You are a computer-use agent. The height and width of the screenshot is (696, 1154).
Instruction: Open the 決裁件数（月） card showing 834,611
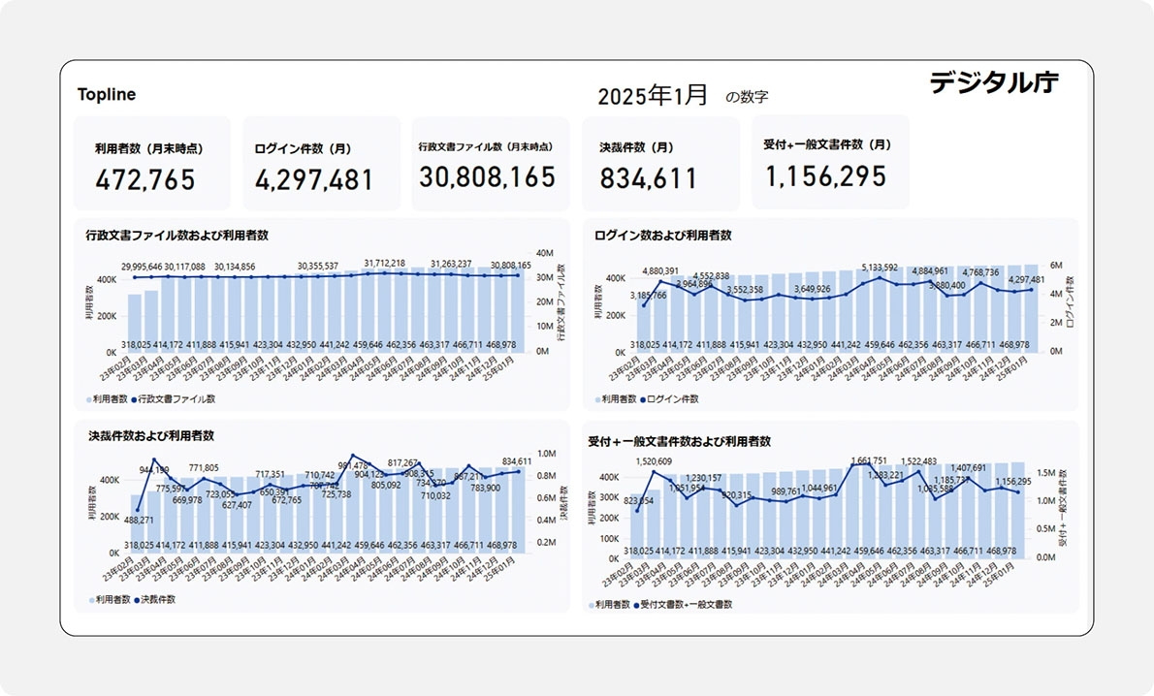coord(659,164)
